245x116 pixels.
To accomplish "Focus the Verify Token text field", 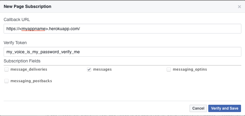I will (x=122, y=52).
